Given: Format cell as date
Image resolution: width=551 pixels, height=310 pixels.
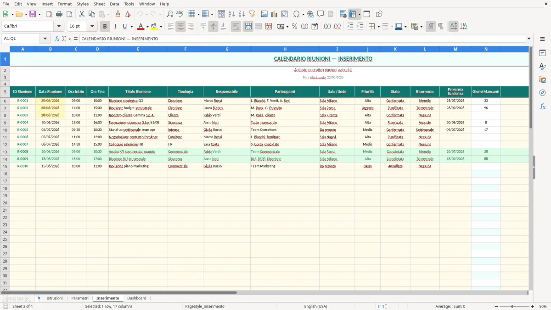Looking at the screenshot, I should [315, 27].
